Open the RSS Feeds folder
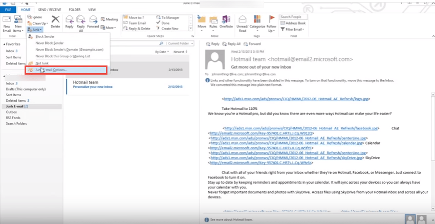The image size is (435, 224). (13, 118)
